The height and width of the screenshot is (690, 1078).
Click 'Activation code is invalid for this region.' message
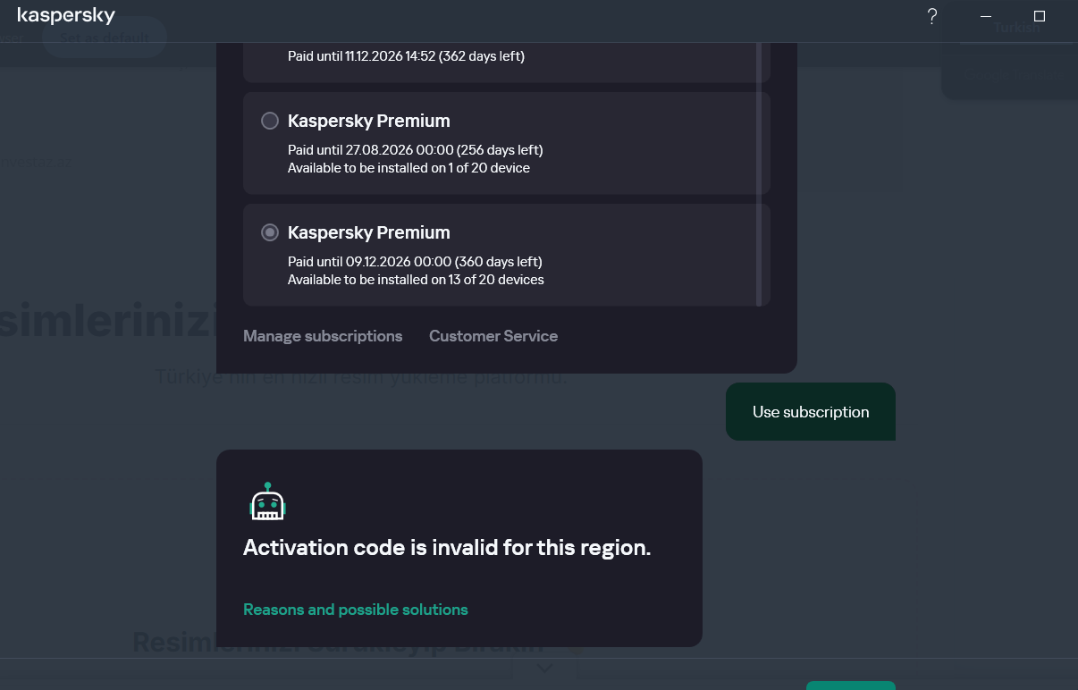tap(447, 548)
